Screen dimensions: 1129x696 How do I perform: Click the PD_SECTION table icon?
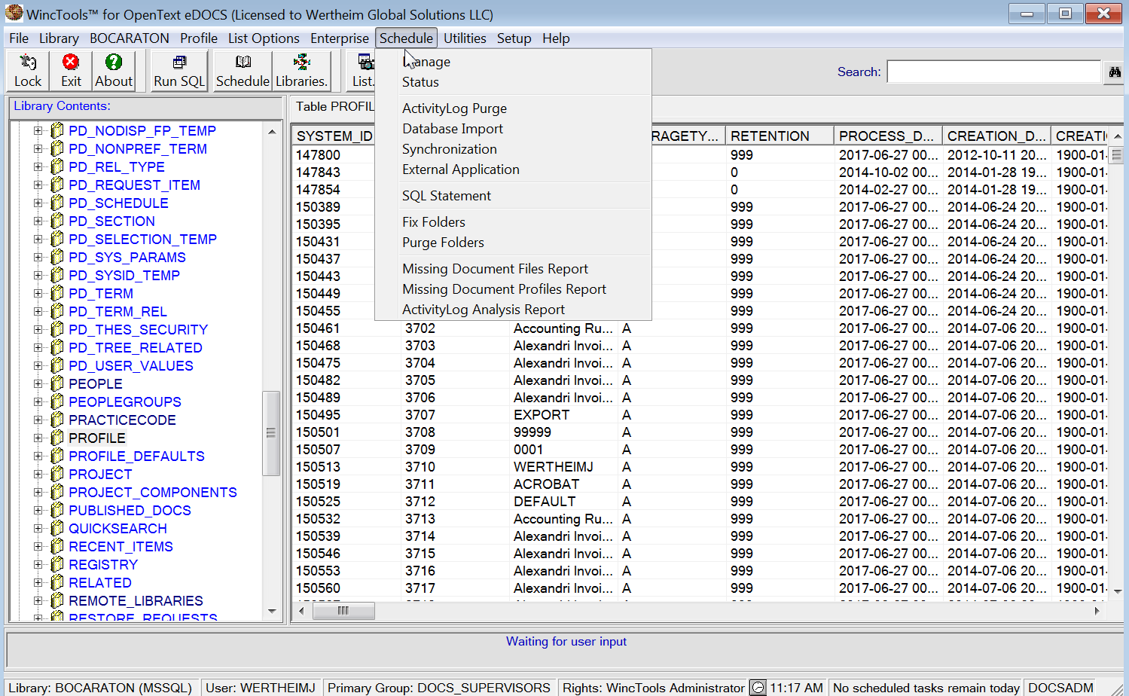(57, 221)
